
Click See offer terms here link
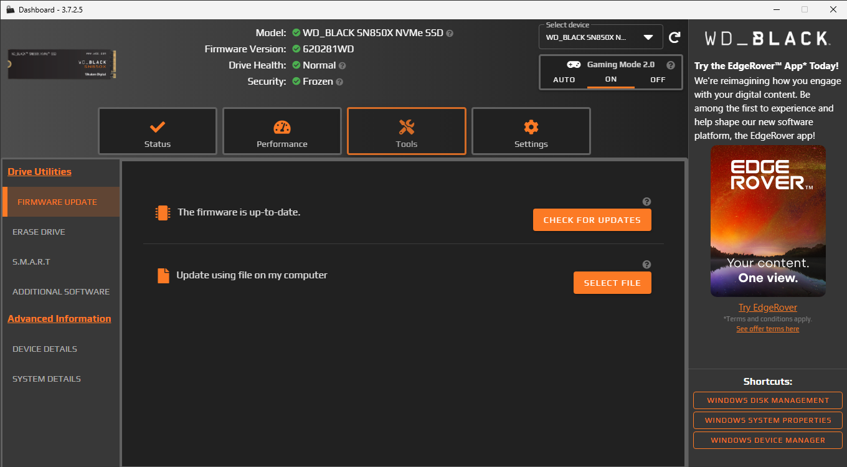(768, 329)
